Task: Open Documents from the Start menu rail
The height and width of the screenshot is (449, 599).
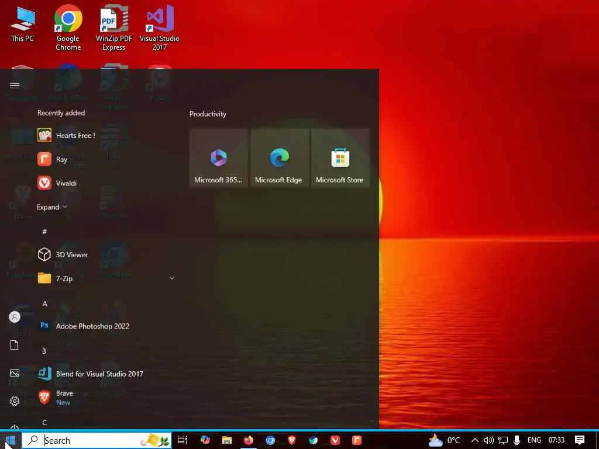Action: 15,345
